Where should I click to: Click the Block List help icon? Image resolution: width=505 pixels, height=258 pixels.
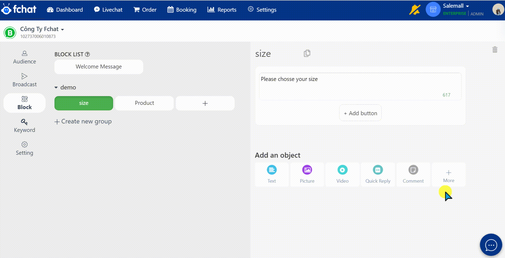click(x=87, y=54)
